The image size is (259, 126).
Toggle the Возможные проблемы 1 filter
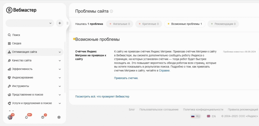185,24
